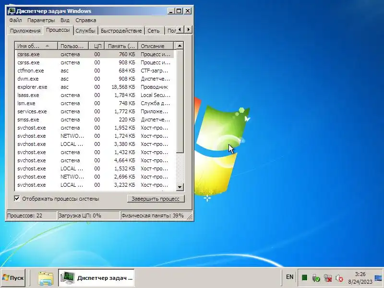The image size is (384, 288).
Task: Click the Task Manager title bar icon
Action: [11, 11]
